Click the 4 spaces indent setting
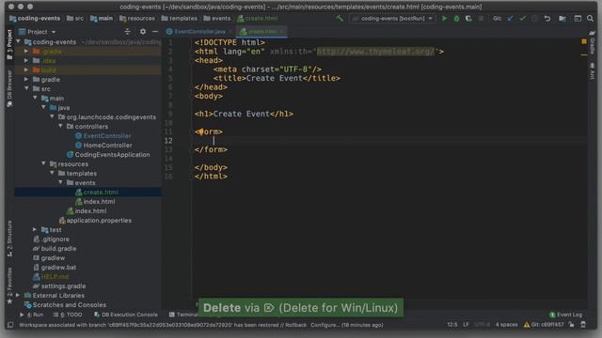 coord(506,325)
